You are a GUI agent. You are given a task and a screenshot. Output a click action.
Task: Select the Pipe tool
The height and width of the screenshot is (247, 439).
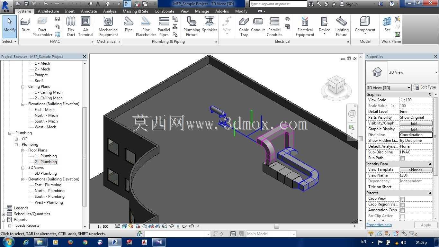click(129, 25)
